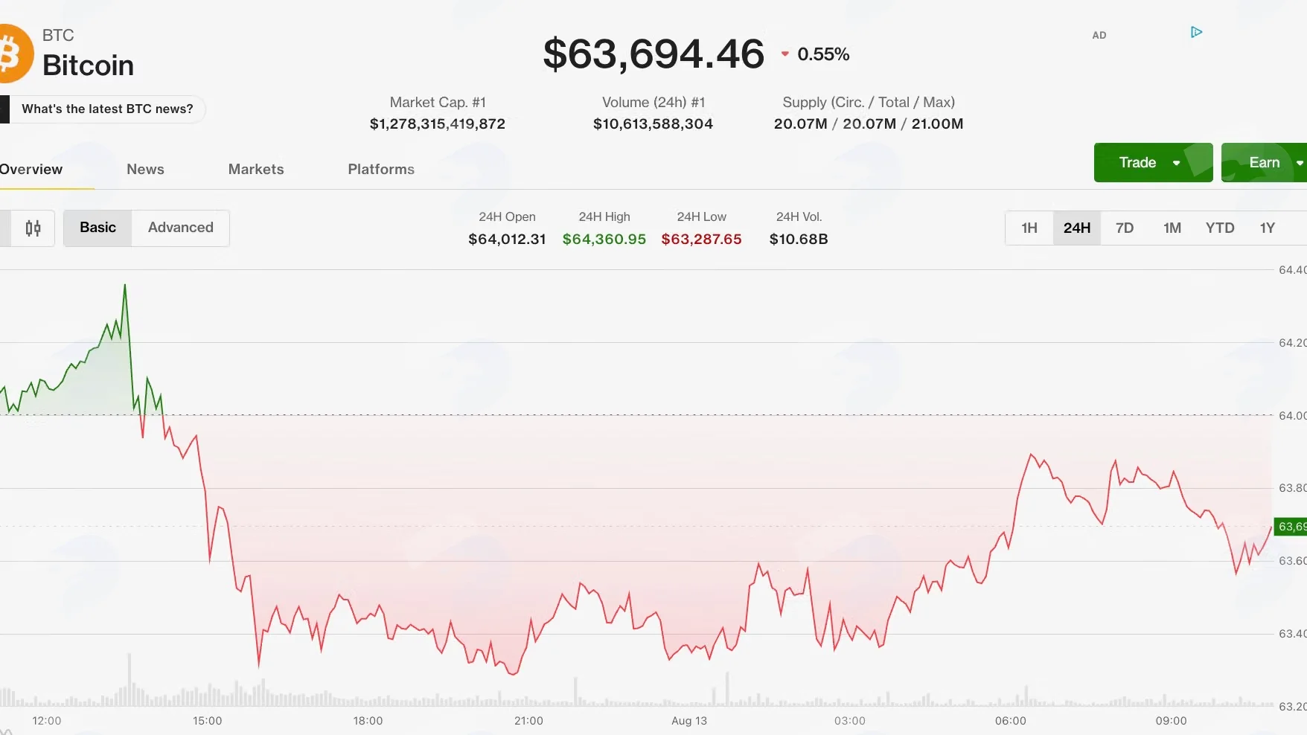This screenshot has width=1307, height=735.
Task: Switch chart mode to Basic
Action: click(98, 228)
